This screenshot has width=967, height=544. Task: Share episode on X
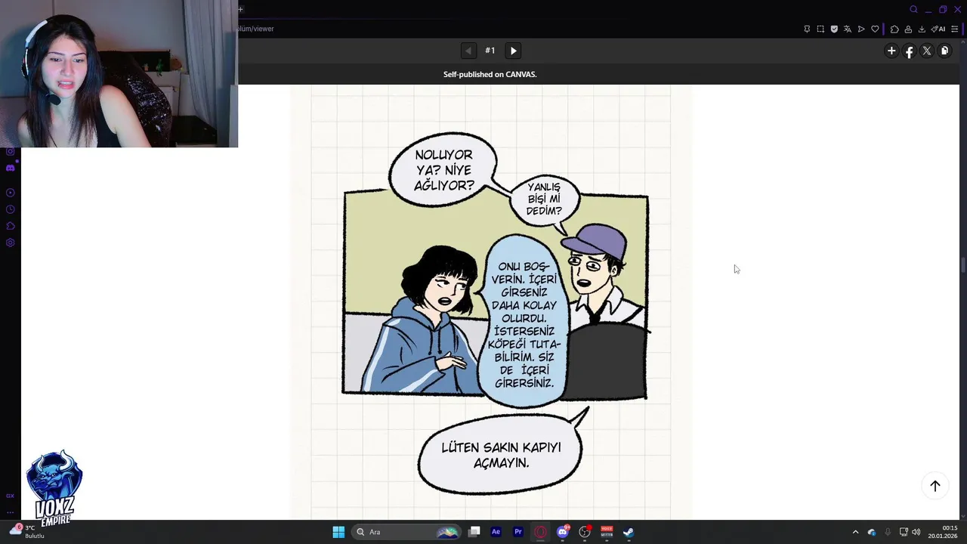tap(927, 51)
